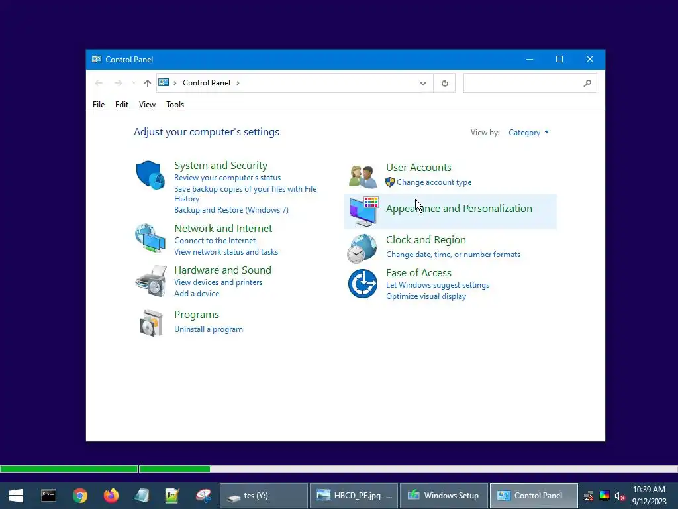Expand the chevron before Control Panel in the address path
This screenshot has width=678, height=509.
tap(175, 83)
